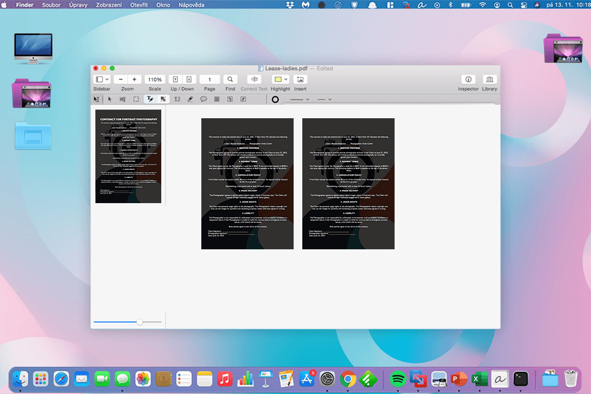Image resolution: width=591 pixels, height=394 pixels.
Task: Click the yellow Highlight color swatch
Action: [278, 79]
